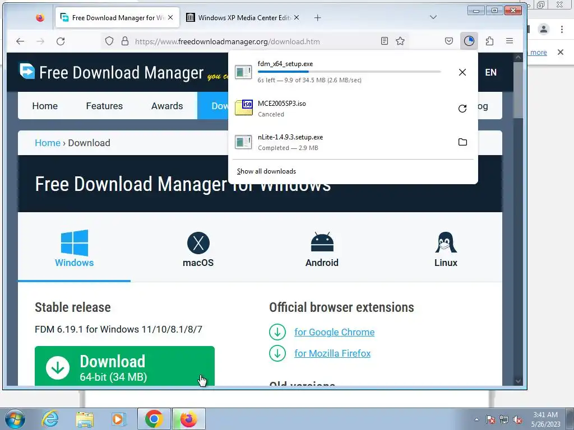Open the Windows Start button
This screenshot has height=430, width=574.
[x=15, y=419]
